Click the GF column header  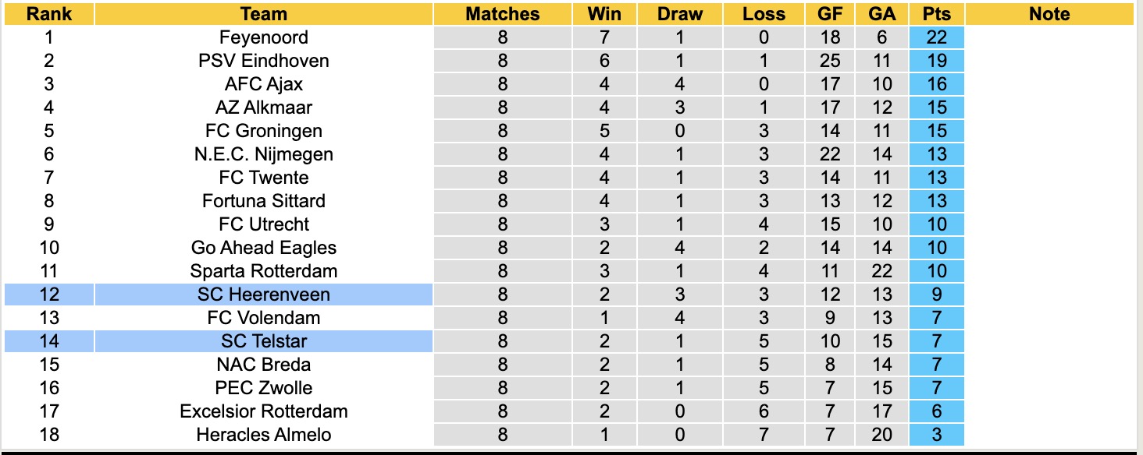tap(831, 14)
